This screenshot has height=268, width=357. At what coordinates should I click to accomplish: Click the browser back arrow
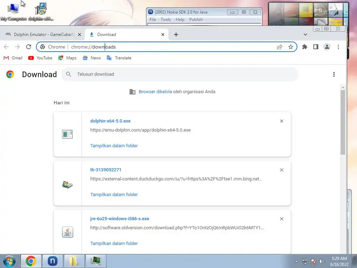click(6, 47)
